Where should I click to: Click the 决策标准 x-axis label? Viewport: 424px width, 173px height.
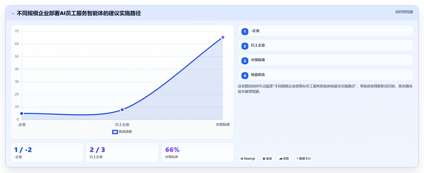[223, 124]
